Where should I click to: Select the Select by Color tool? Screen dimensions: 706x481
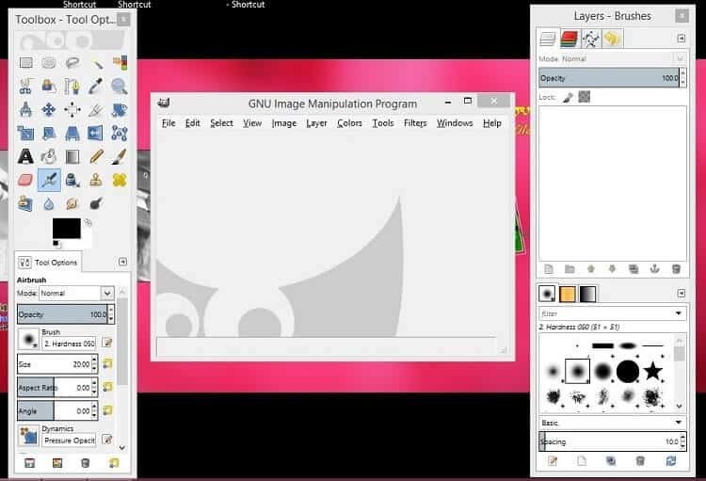point(120,63)
